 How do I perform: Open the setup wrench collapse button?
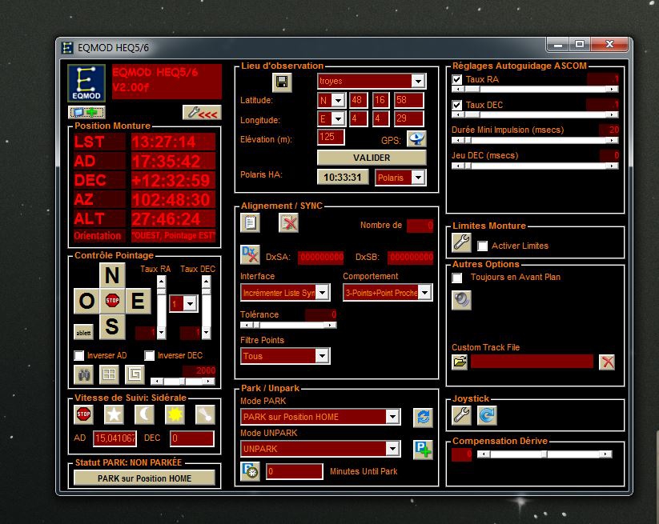pos(202,113)
